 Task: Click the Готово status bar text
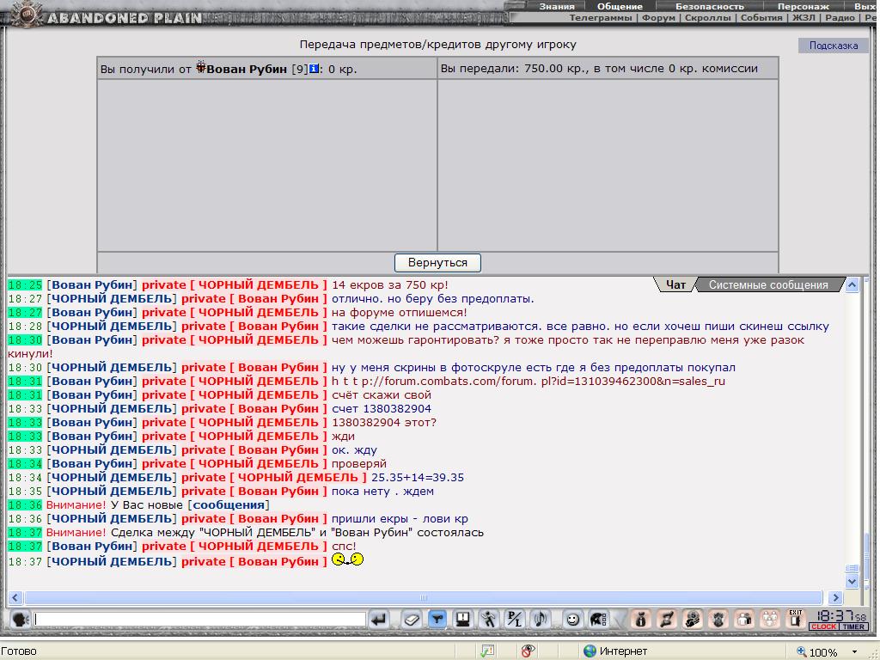(x=19, y=651)
